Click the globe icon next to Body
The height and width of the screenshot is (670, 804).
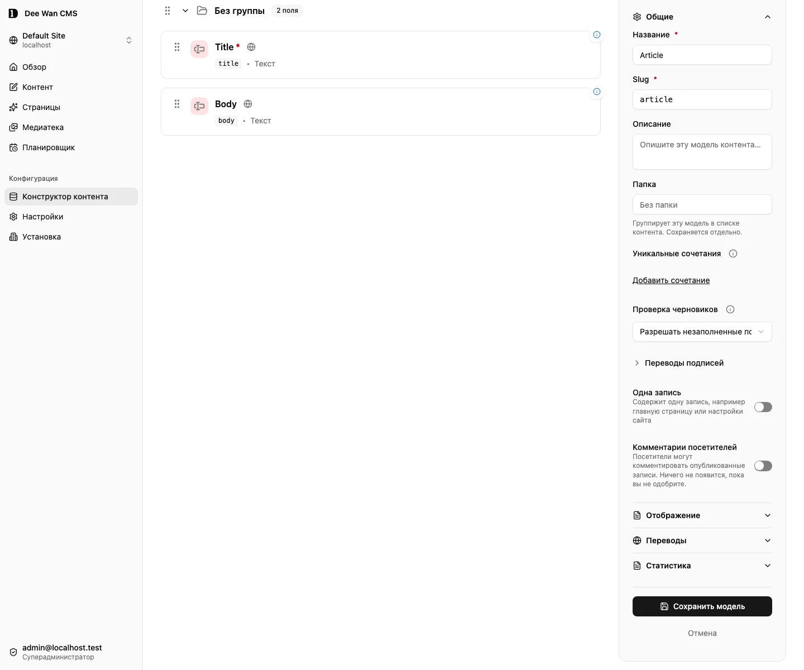tap(248, 104)
